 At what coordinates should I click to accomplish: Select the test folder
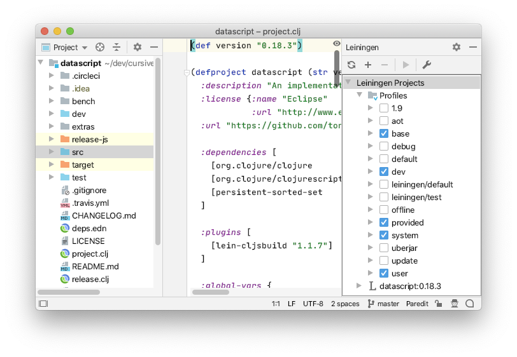pyautogui.click(x=95, y=177)
